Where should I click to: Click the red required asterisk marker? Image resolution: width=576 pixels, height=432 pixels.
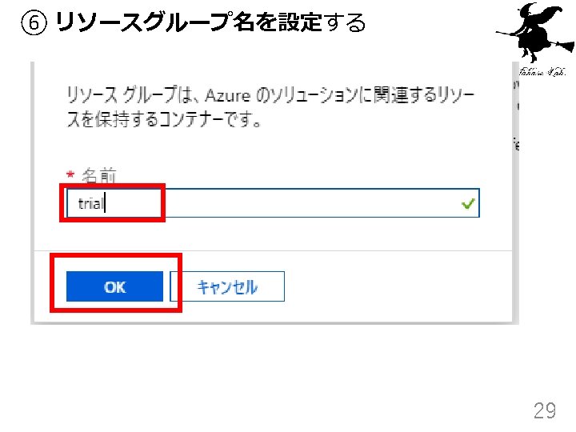point(70,175)
